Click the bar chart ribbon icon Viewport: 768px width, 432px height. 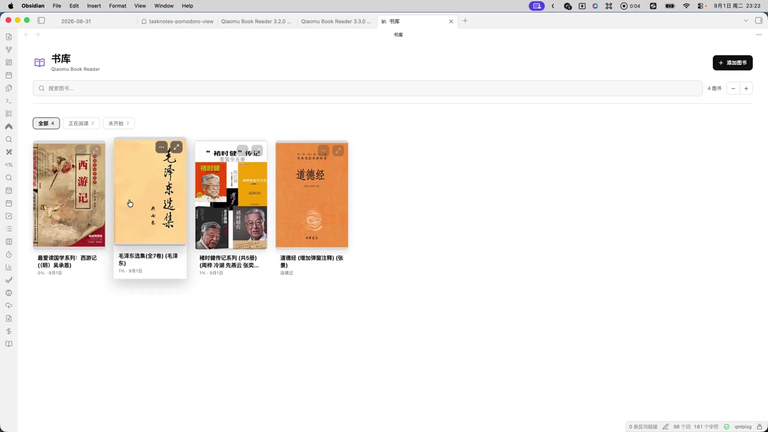(x=8, y=268)
